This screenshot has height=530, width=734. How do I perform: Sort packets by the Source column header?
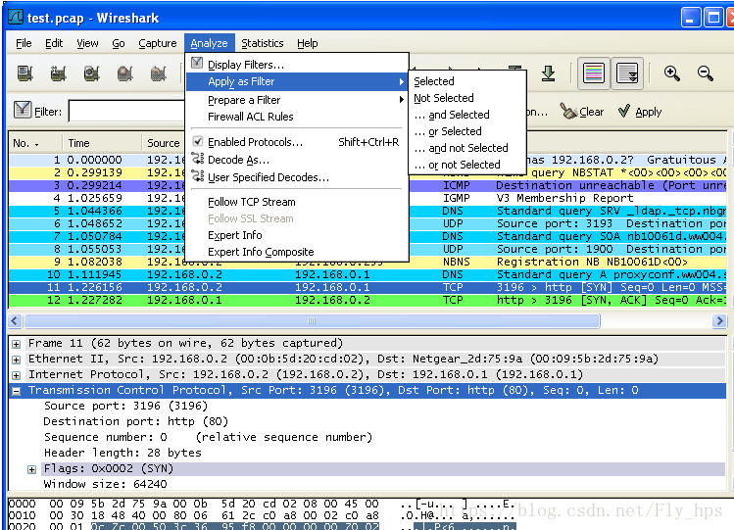(164, 143)
